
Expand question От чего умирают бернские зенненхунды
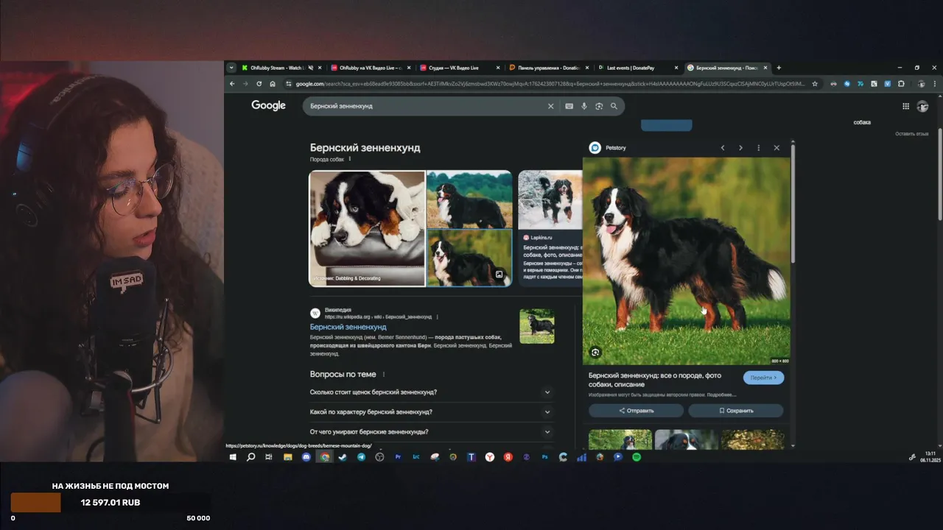tap(430, 432)
